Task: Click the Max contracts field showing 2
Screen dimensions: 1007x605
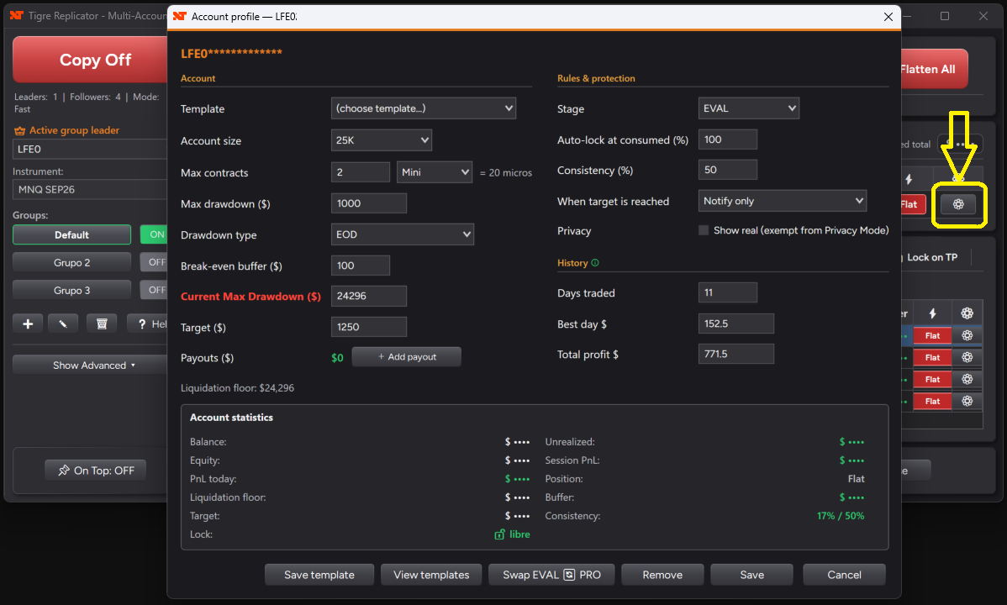Action: [361, 172]
